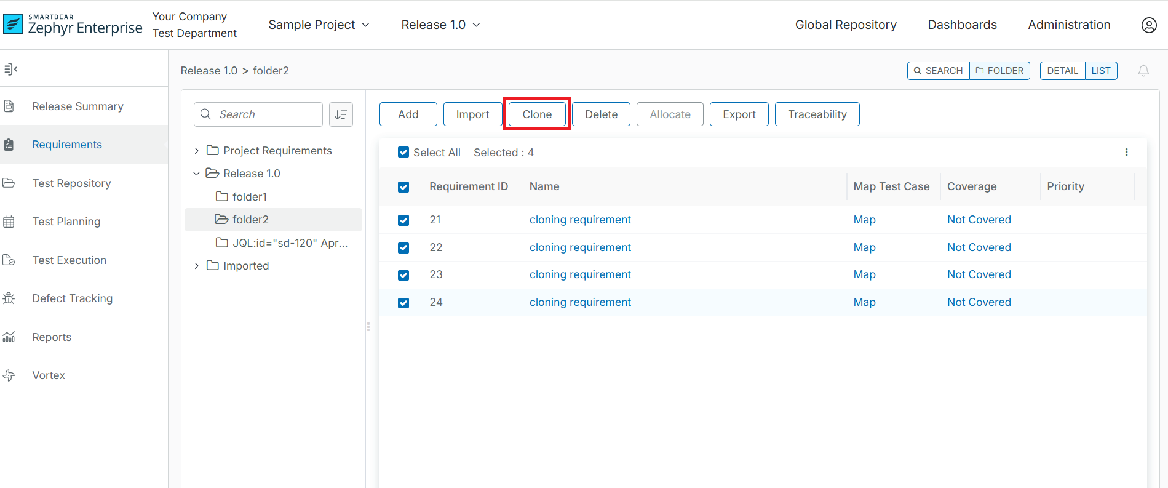1168x488 pixels.
Task: Open the Sample Project dropdown
Action: [x=319, y=25]
